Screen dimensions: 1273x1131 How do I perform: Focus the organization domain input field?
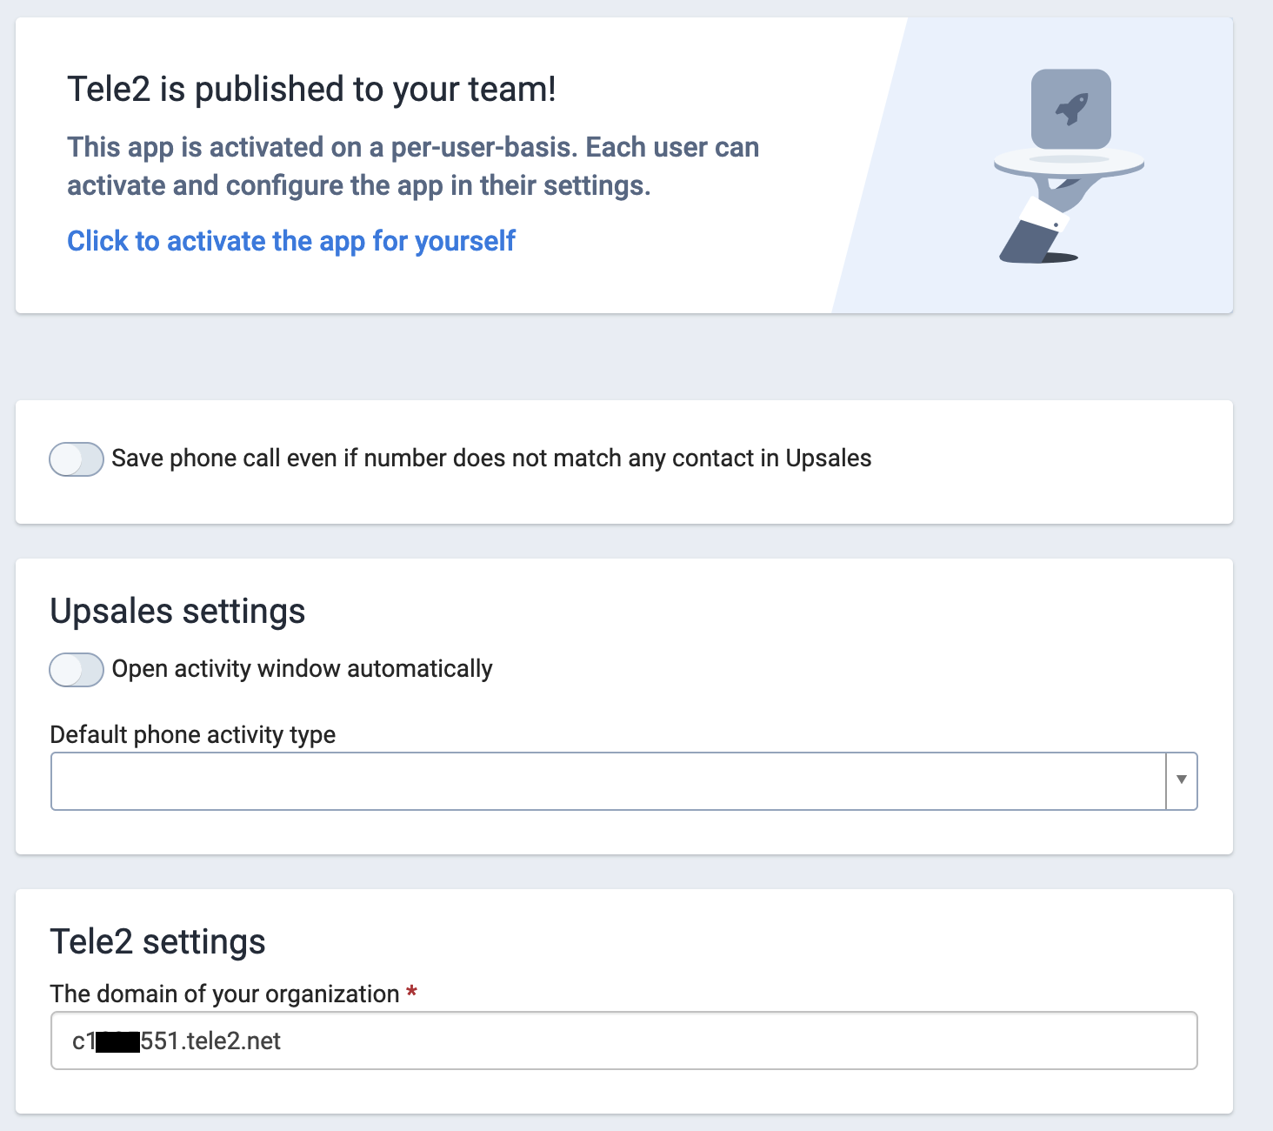click(x=624, y=1041)
